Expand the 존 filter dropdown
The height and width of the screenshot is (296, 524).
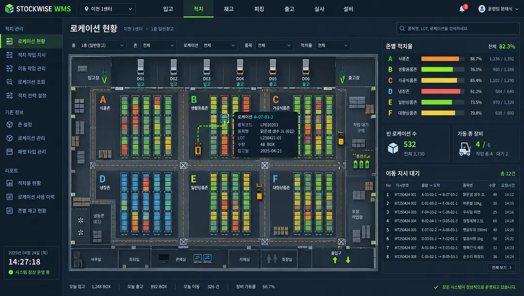point(158,46)
